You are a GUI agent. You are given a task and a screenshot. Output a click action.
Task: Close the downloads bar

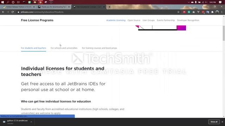click(x=222, y=122)
